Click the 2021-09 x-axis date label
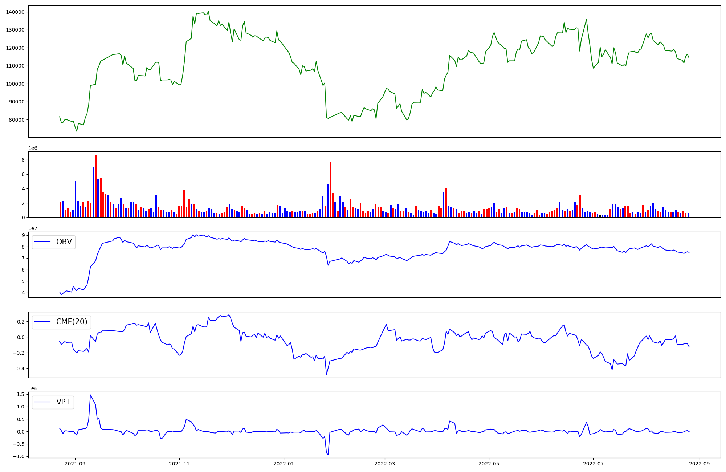726x472 pixels. [x=75, y=464]
